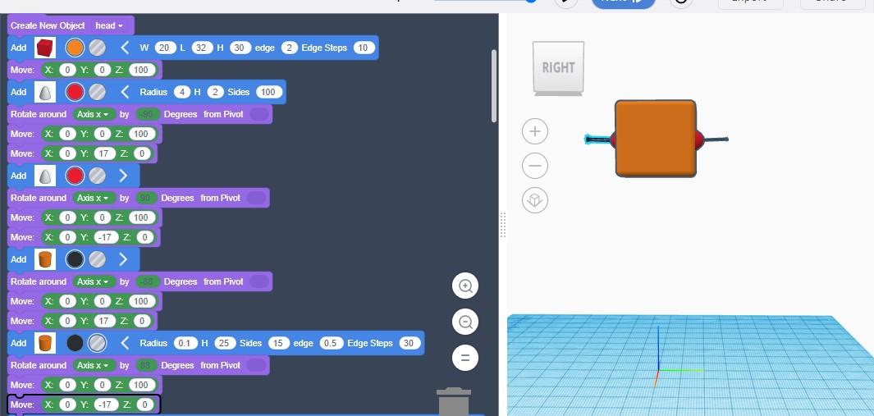Click the Edge Steps value 10 field
This screenshot has height=416, width=874.
tap(363, 48)
